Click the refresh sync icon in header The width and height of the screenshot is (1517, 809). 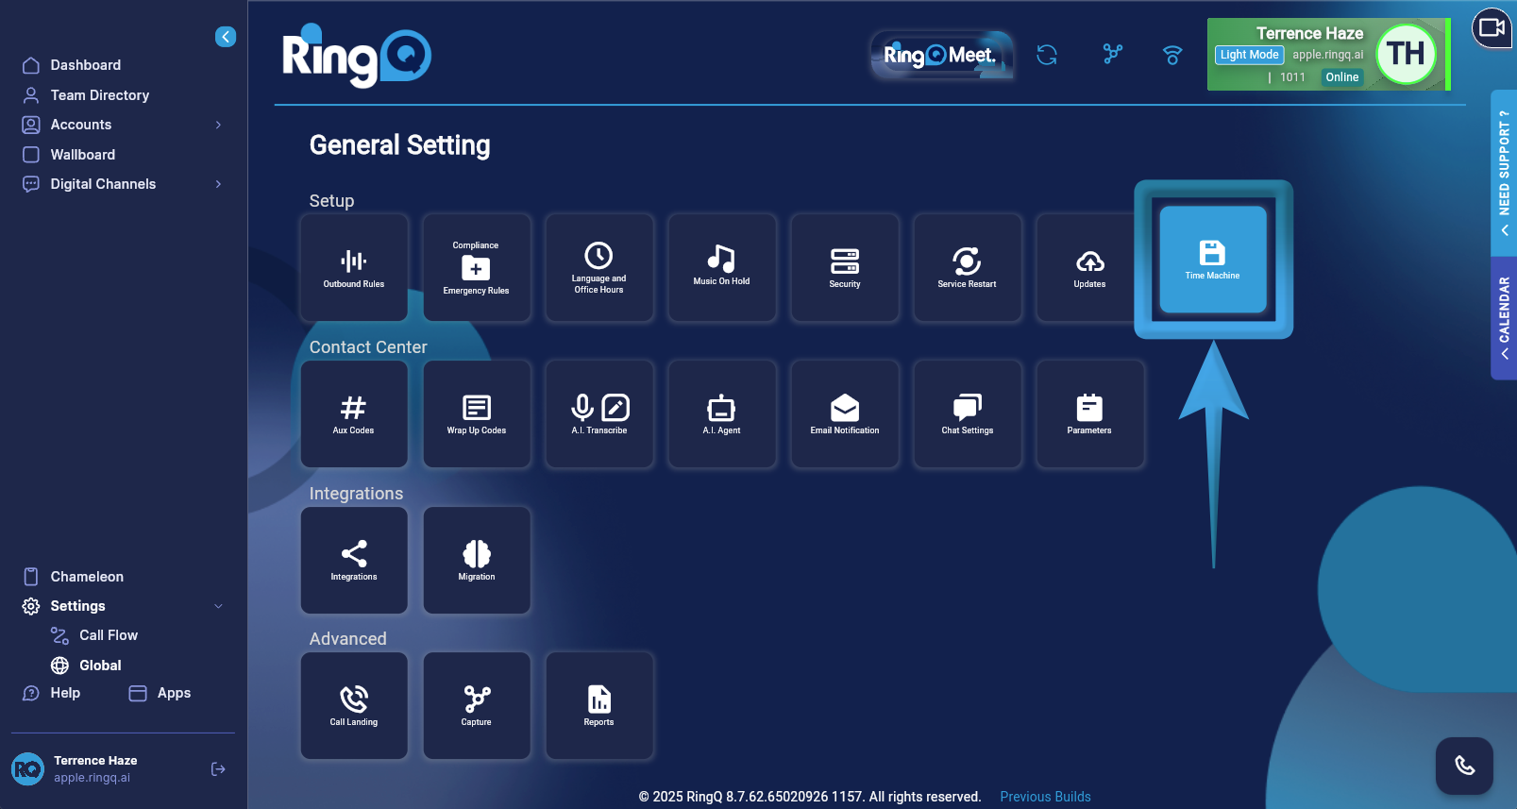[1047, 55]
